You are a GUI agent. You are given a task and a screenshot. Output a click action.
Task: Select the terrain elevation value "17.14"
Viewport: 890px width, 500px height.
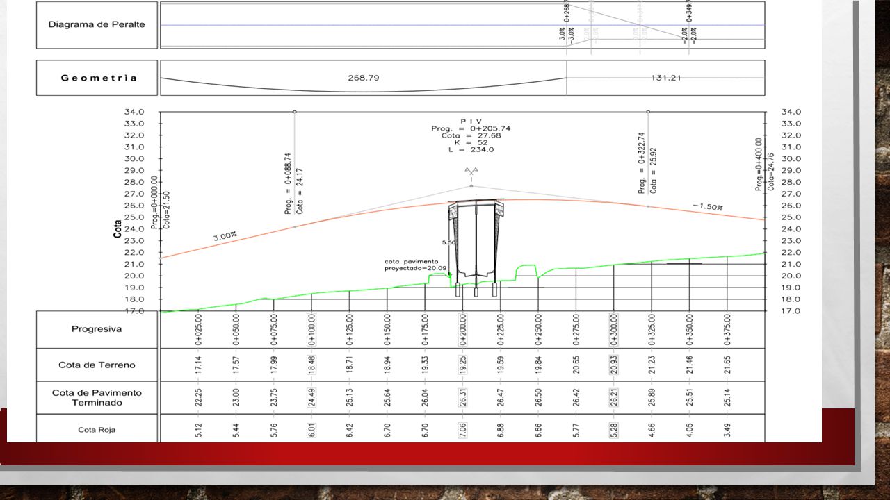tap(199, 365)
